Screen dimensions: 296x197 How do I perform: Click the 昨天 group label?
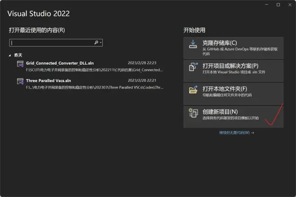tap(18, 55)
